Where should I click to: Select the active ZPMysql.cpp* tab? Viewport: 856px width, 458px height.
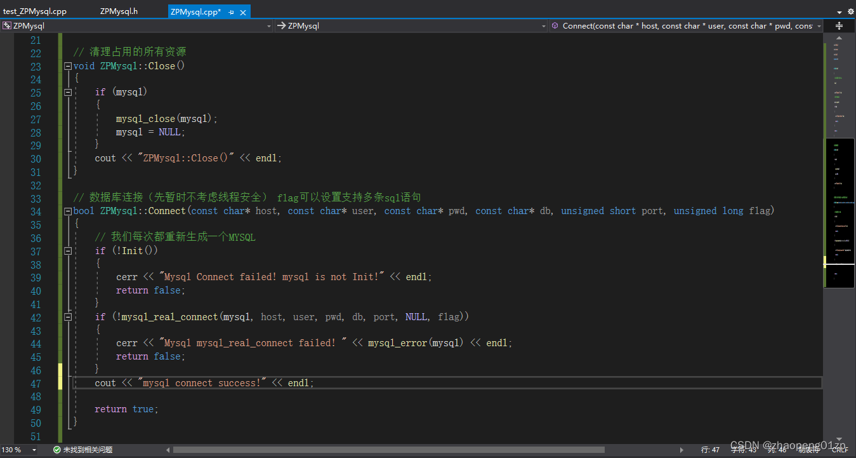click(x=196, y=11)
